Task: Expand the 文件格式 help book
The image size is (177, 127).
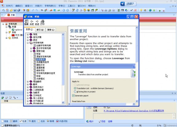Action: pos(28,95)
